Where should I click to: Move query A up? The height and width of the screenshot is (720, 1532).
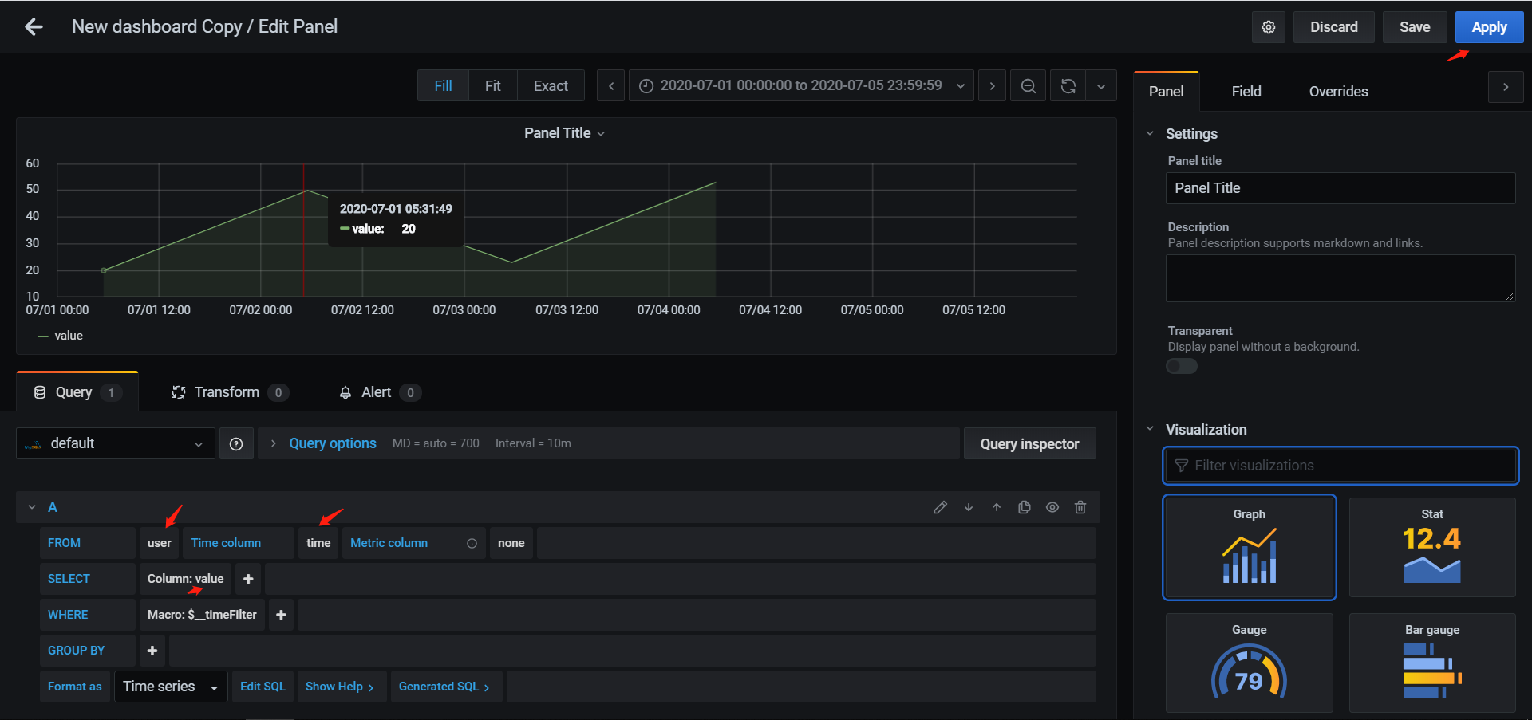997,507
